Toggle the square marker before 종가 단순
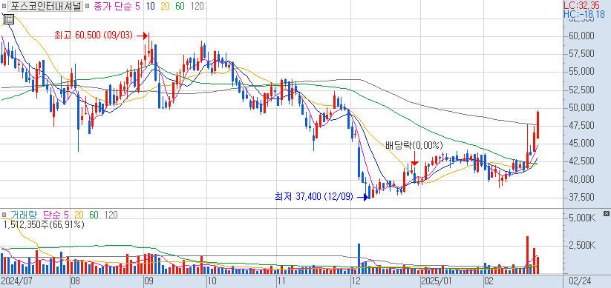 (87, 6)
